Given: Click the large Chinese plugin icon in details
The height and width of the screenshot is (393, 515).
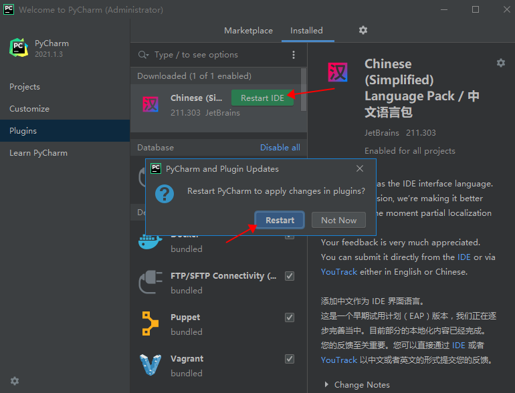Looking at the screenshot, I should [338, 72].
